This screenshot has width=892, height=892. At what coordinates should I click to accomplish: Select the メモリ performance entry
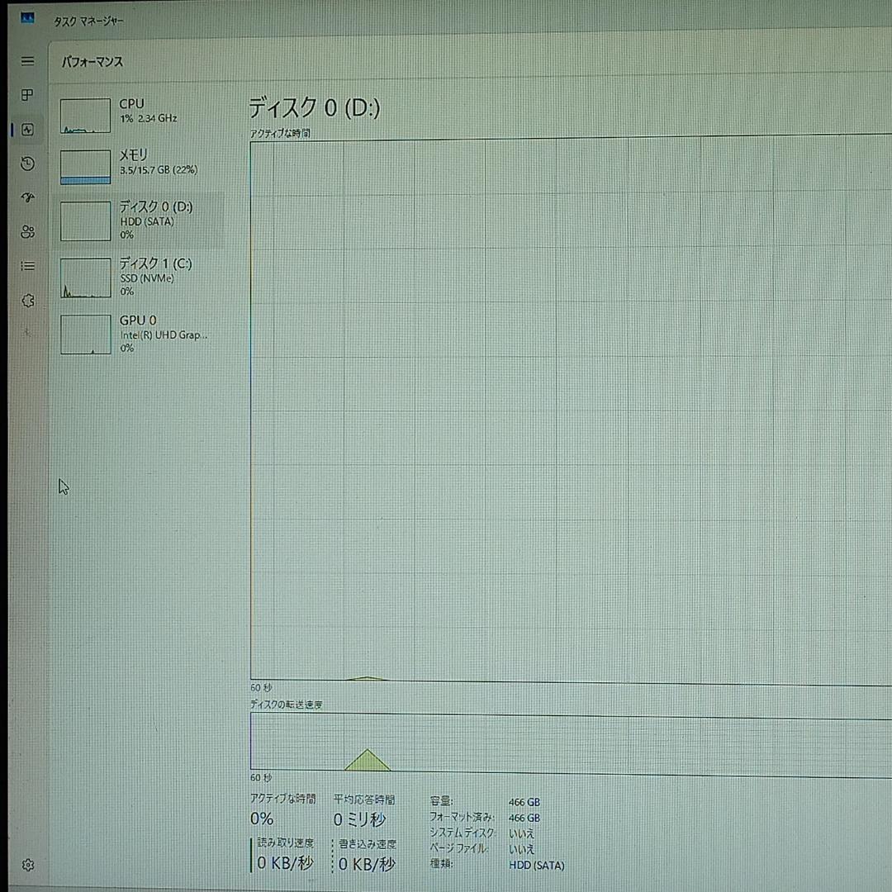click(138, 167)
